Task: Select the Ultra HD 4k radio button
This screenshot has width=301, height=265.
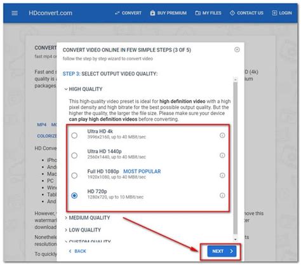Action: [74, 135]
